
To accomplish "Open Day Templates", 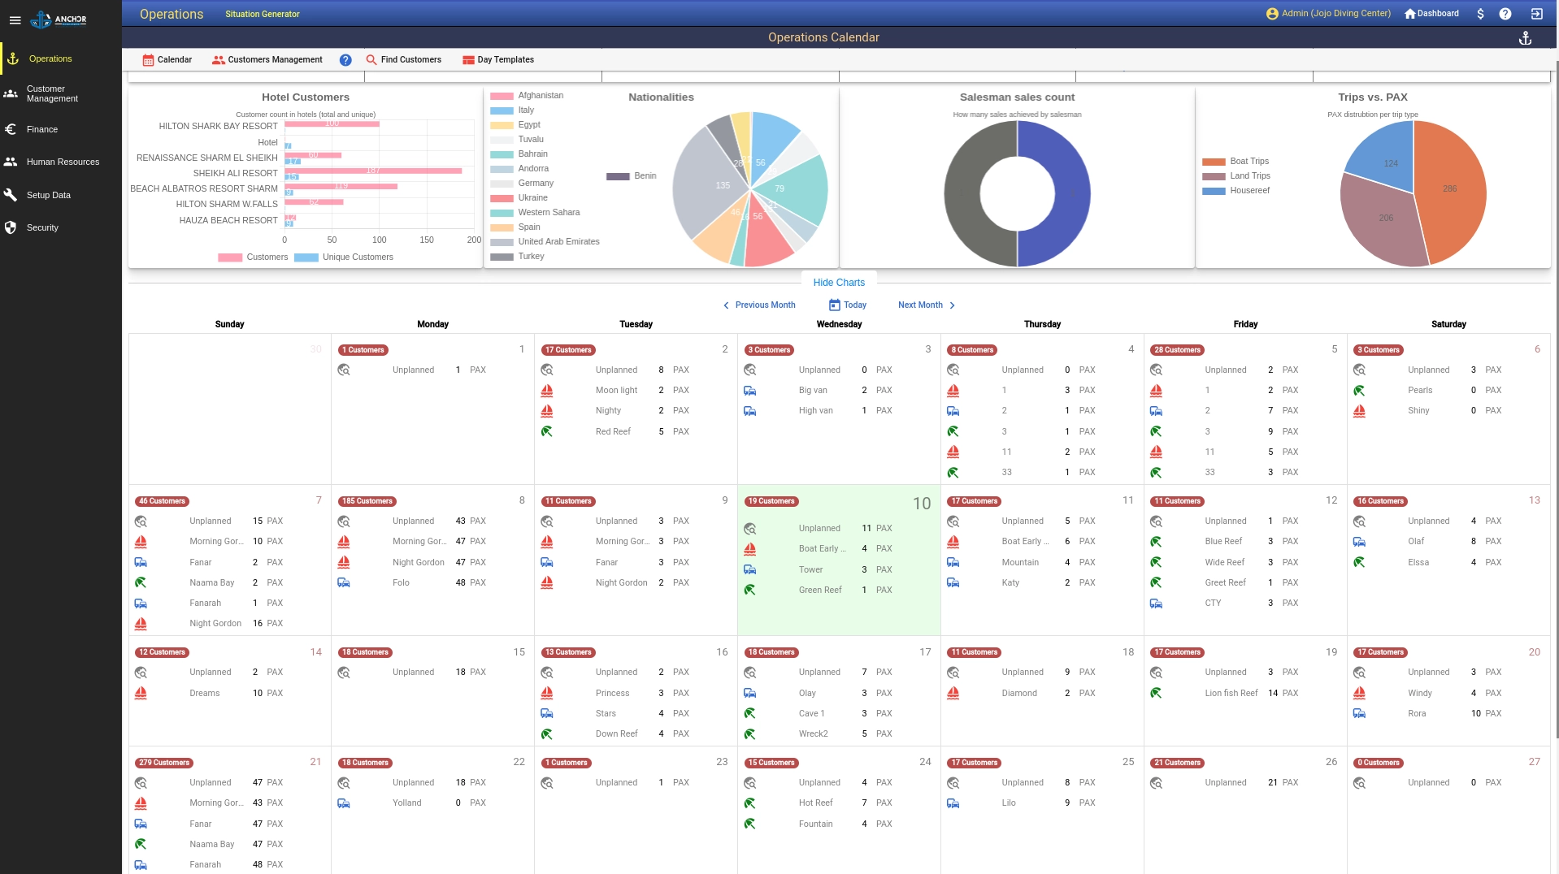I will 497,59.
